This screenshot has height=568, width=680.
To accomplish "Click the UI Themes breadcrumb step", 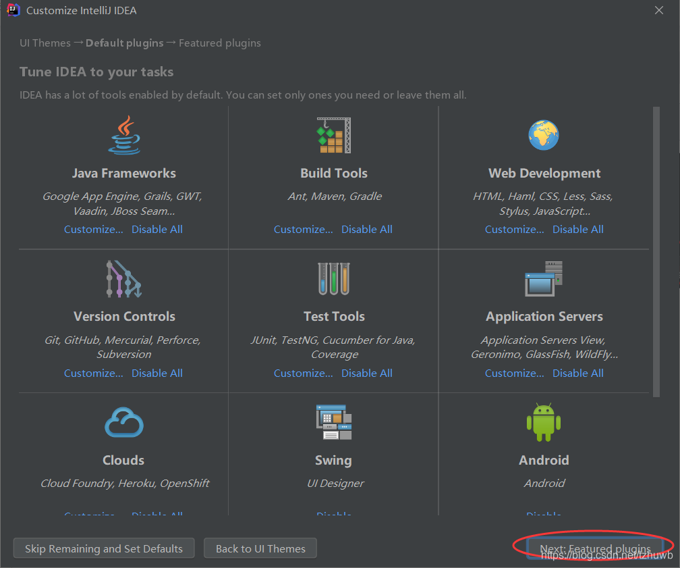I will coord(45,43).
